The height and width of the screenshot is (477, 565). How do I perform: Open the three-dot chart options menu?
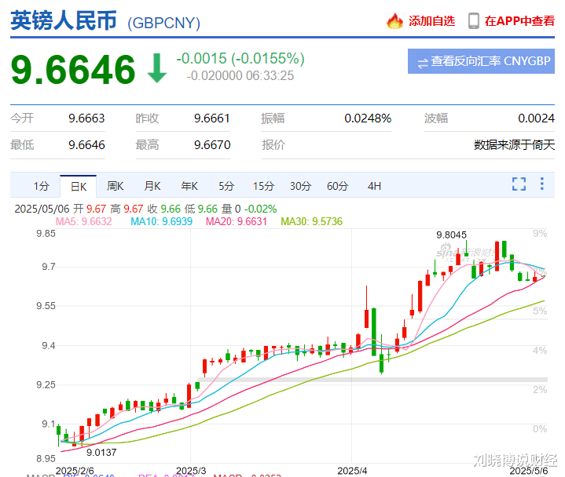tap(541, 184)
